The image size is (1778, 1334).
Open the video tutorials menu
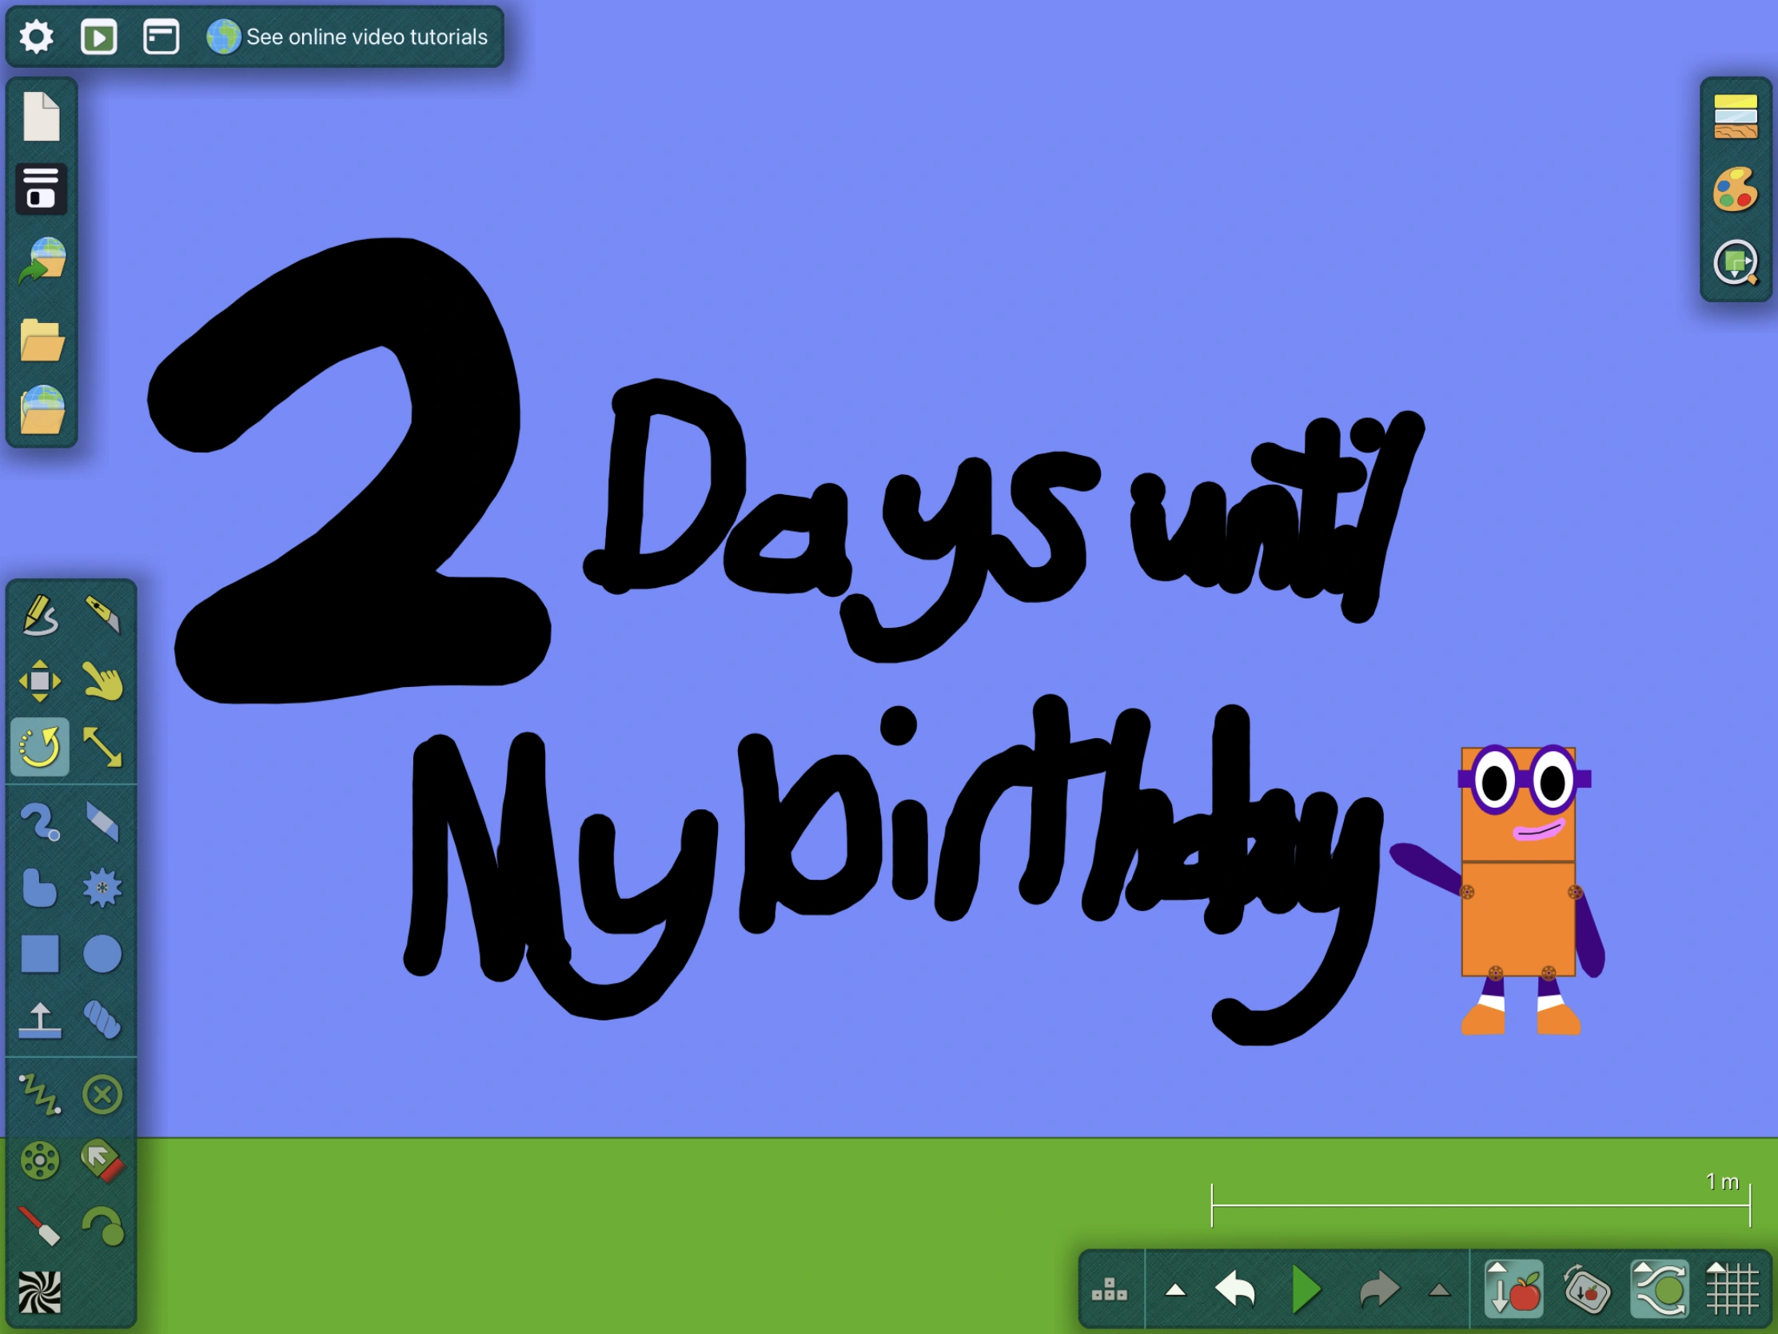click(x=99, y=36)
